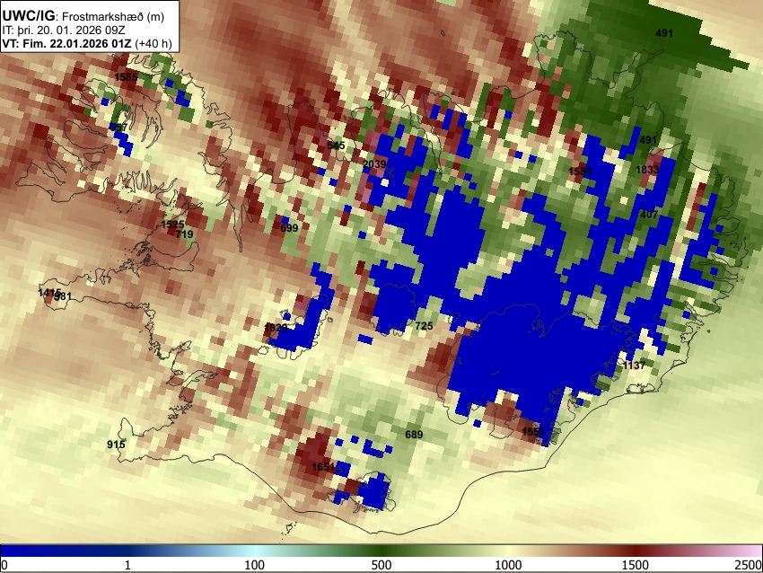Click the 1833 value on the map
Image resolution: width=763 pixels, height=573 pixels.
[x=647, y=170]
